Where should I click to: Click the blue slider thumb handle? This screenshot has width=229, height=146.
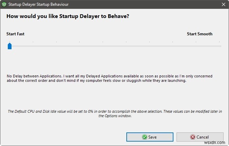tap(9, 46)
